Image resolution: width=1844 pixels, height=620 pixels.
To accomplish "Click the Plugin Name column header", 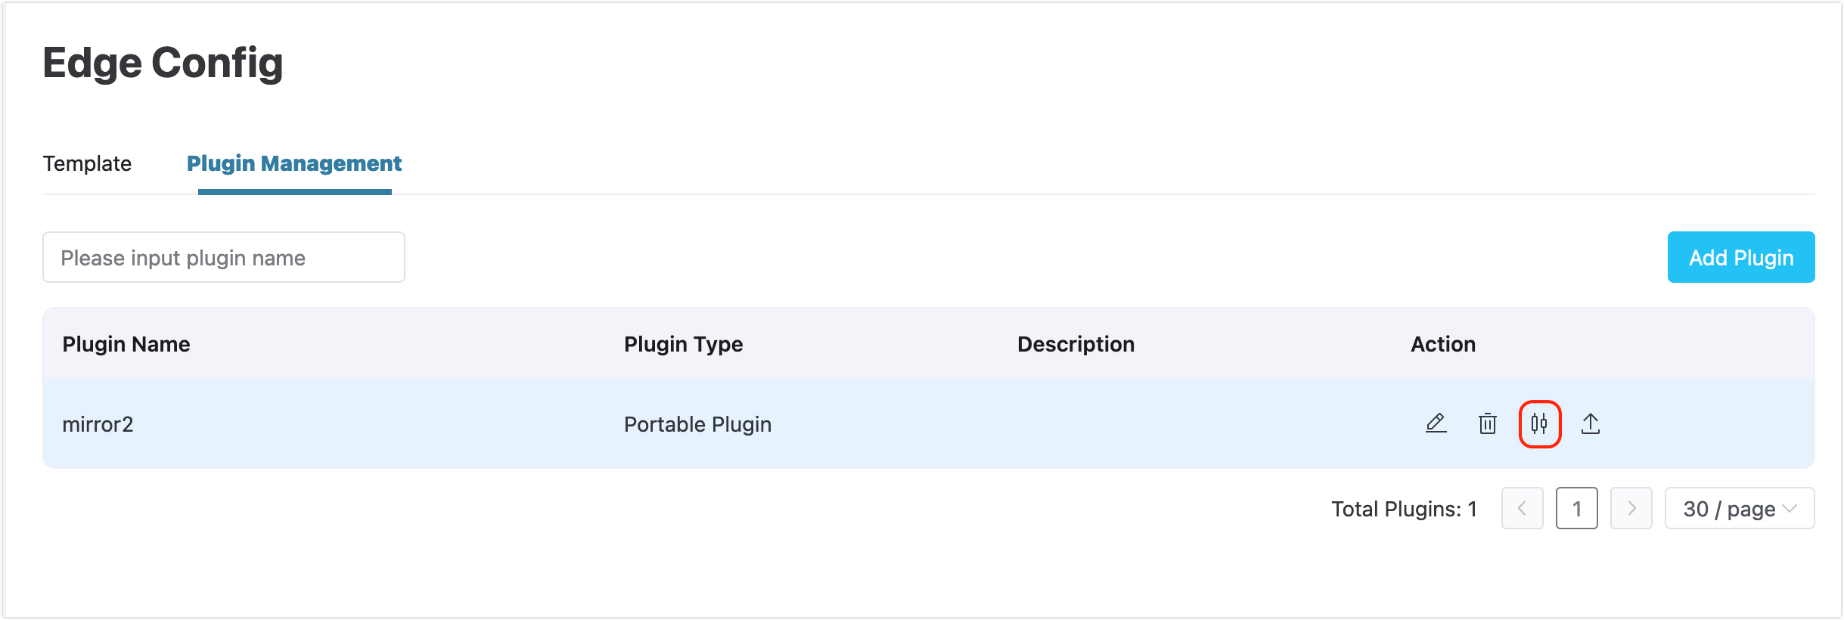I will coord(126,344).
